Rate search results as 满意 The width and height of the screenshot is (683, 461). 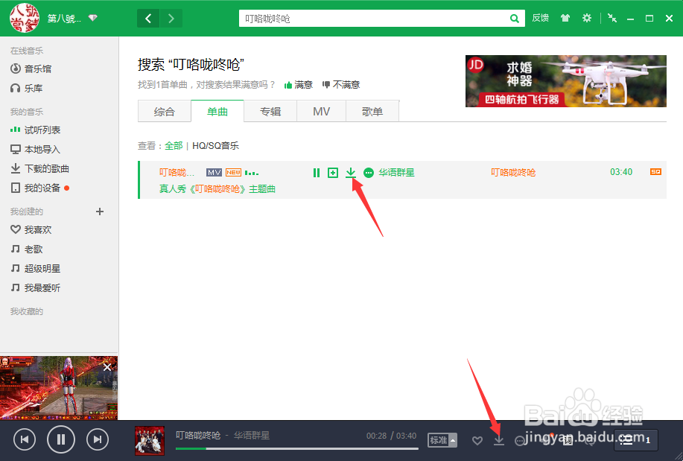pos(299,85)
